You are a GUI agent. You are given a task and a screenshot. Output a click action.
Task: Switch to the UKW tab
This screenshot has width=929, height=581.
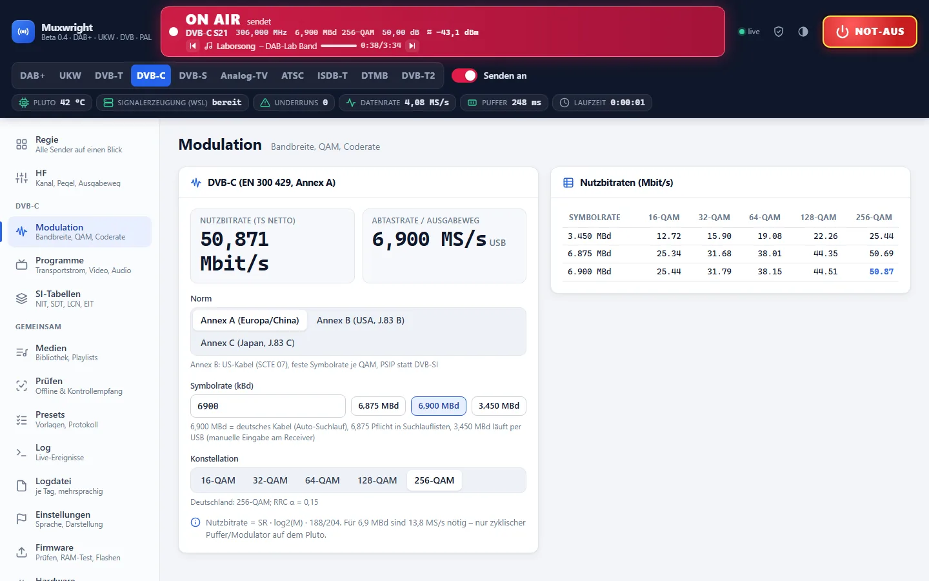click(x=70, y=76)
